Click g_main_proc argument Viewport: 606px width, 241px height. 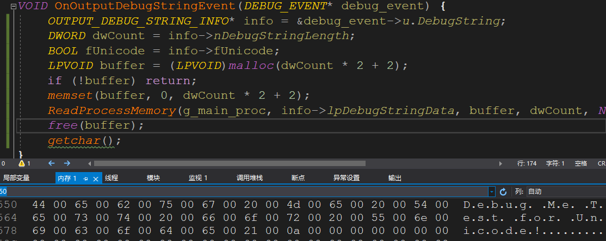click(225, 111)
